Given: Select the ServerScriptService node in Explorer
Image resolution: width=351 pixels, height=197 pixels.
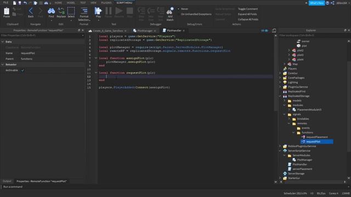Looking at the screenshot, I should pos(299,151).
